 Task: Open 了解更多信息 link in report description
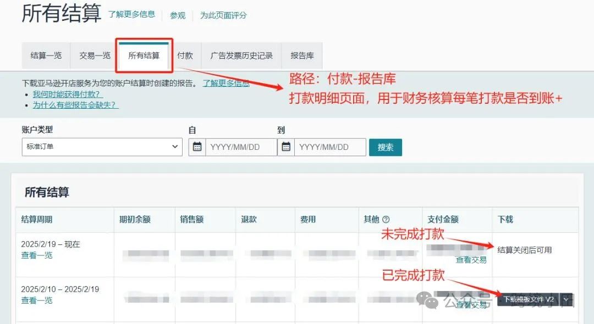(x=226, y=83)
